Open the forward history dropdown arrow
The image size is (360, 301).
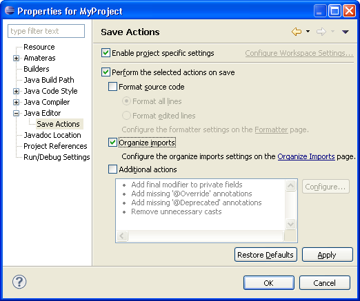[x=332, y=31]
